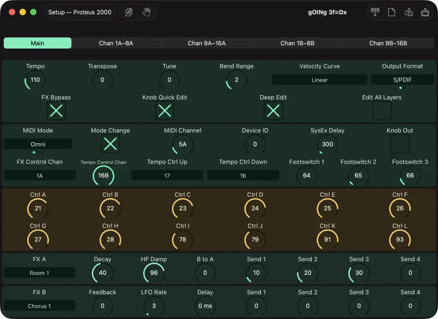The width and height of the screenshot is (438, 319).
Task: Open the Output Format S/PDIF selector
Action: 403,80
